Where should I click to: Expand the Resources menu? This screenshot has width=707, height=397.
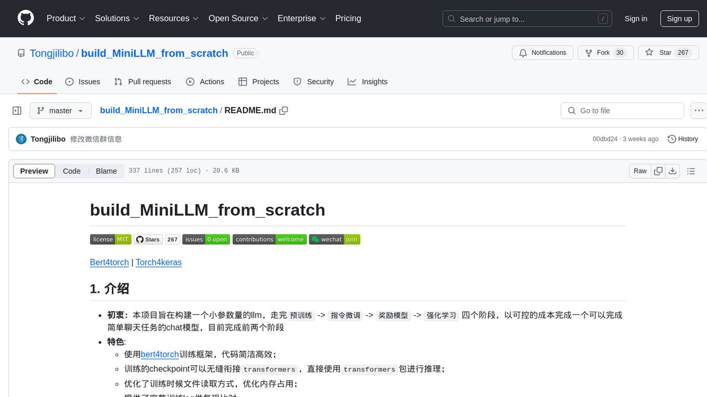click(174, 18)
